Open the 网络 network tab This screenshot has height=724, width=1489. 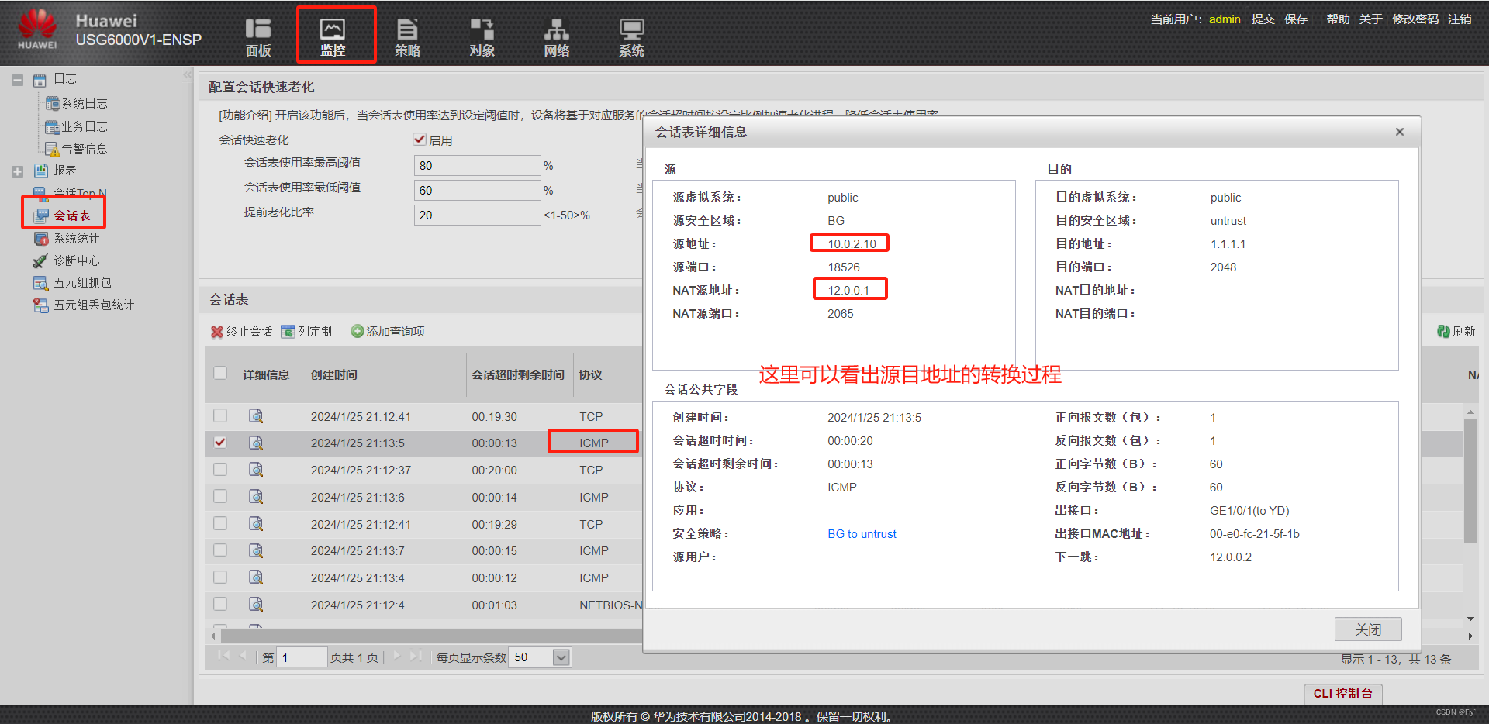pos(556,37)
